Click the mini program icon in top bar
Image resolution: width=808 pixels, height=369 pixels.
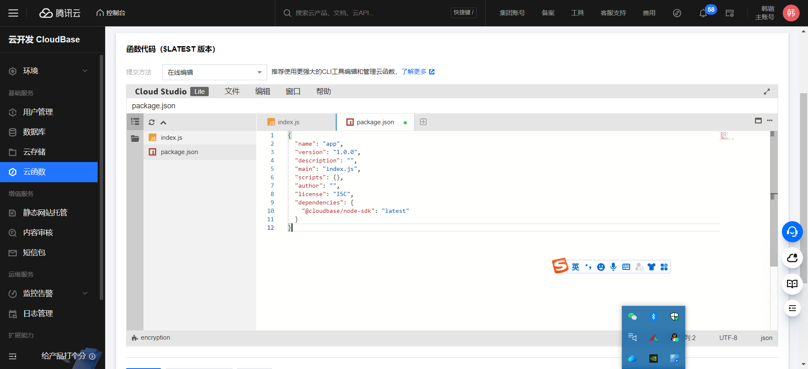pos(677,13)
